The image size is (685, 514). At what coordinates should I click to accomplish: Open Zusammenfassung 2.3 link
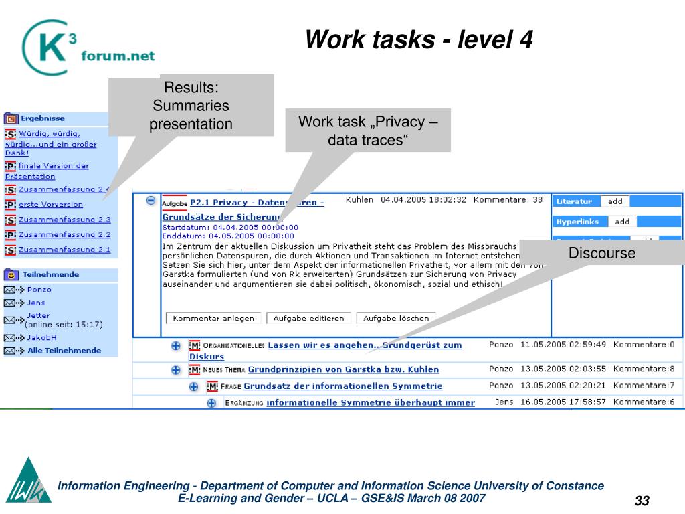click(65, 220)
